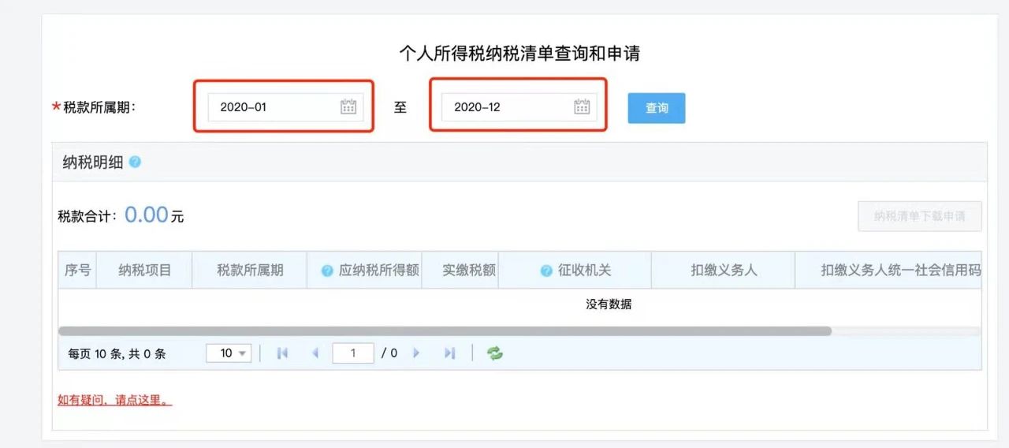Image resolution: width=1009 pixels, height=448 pixels.
Task: Click the blue 查询 button
Action: [657, 108]
